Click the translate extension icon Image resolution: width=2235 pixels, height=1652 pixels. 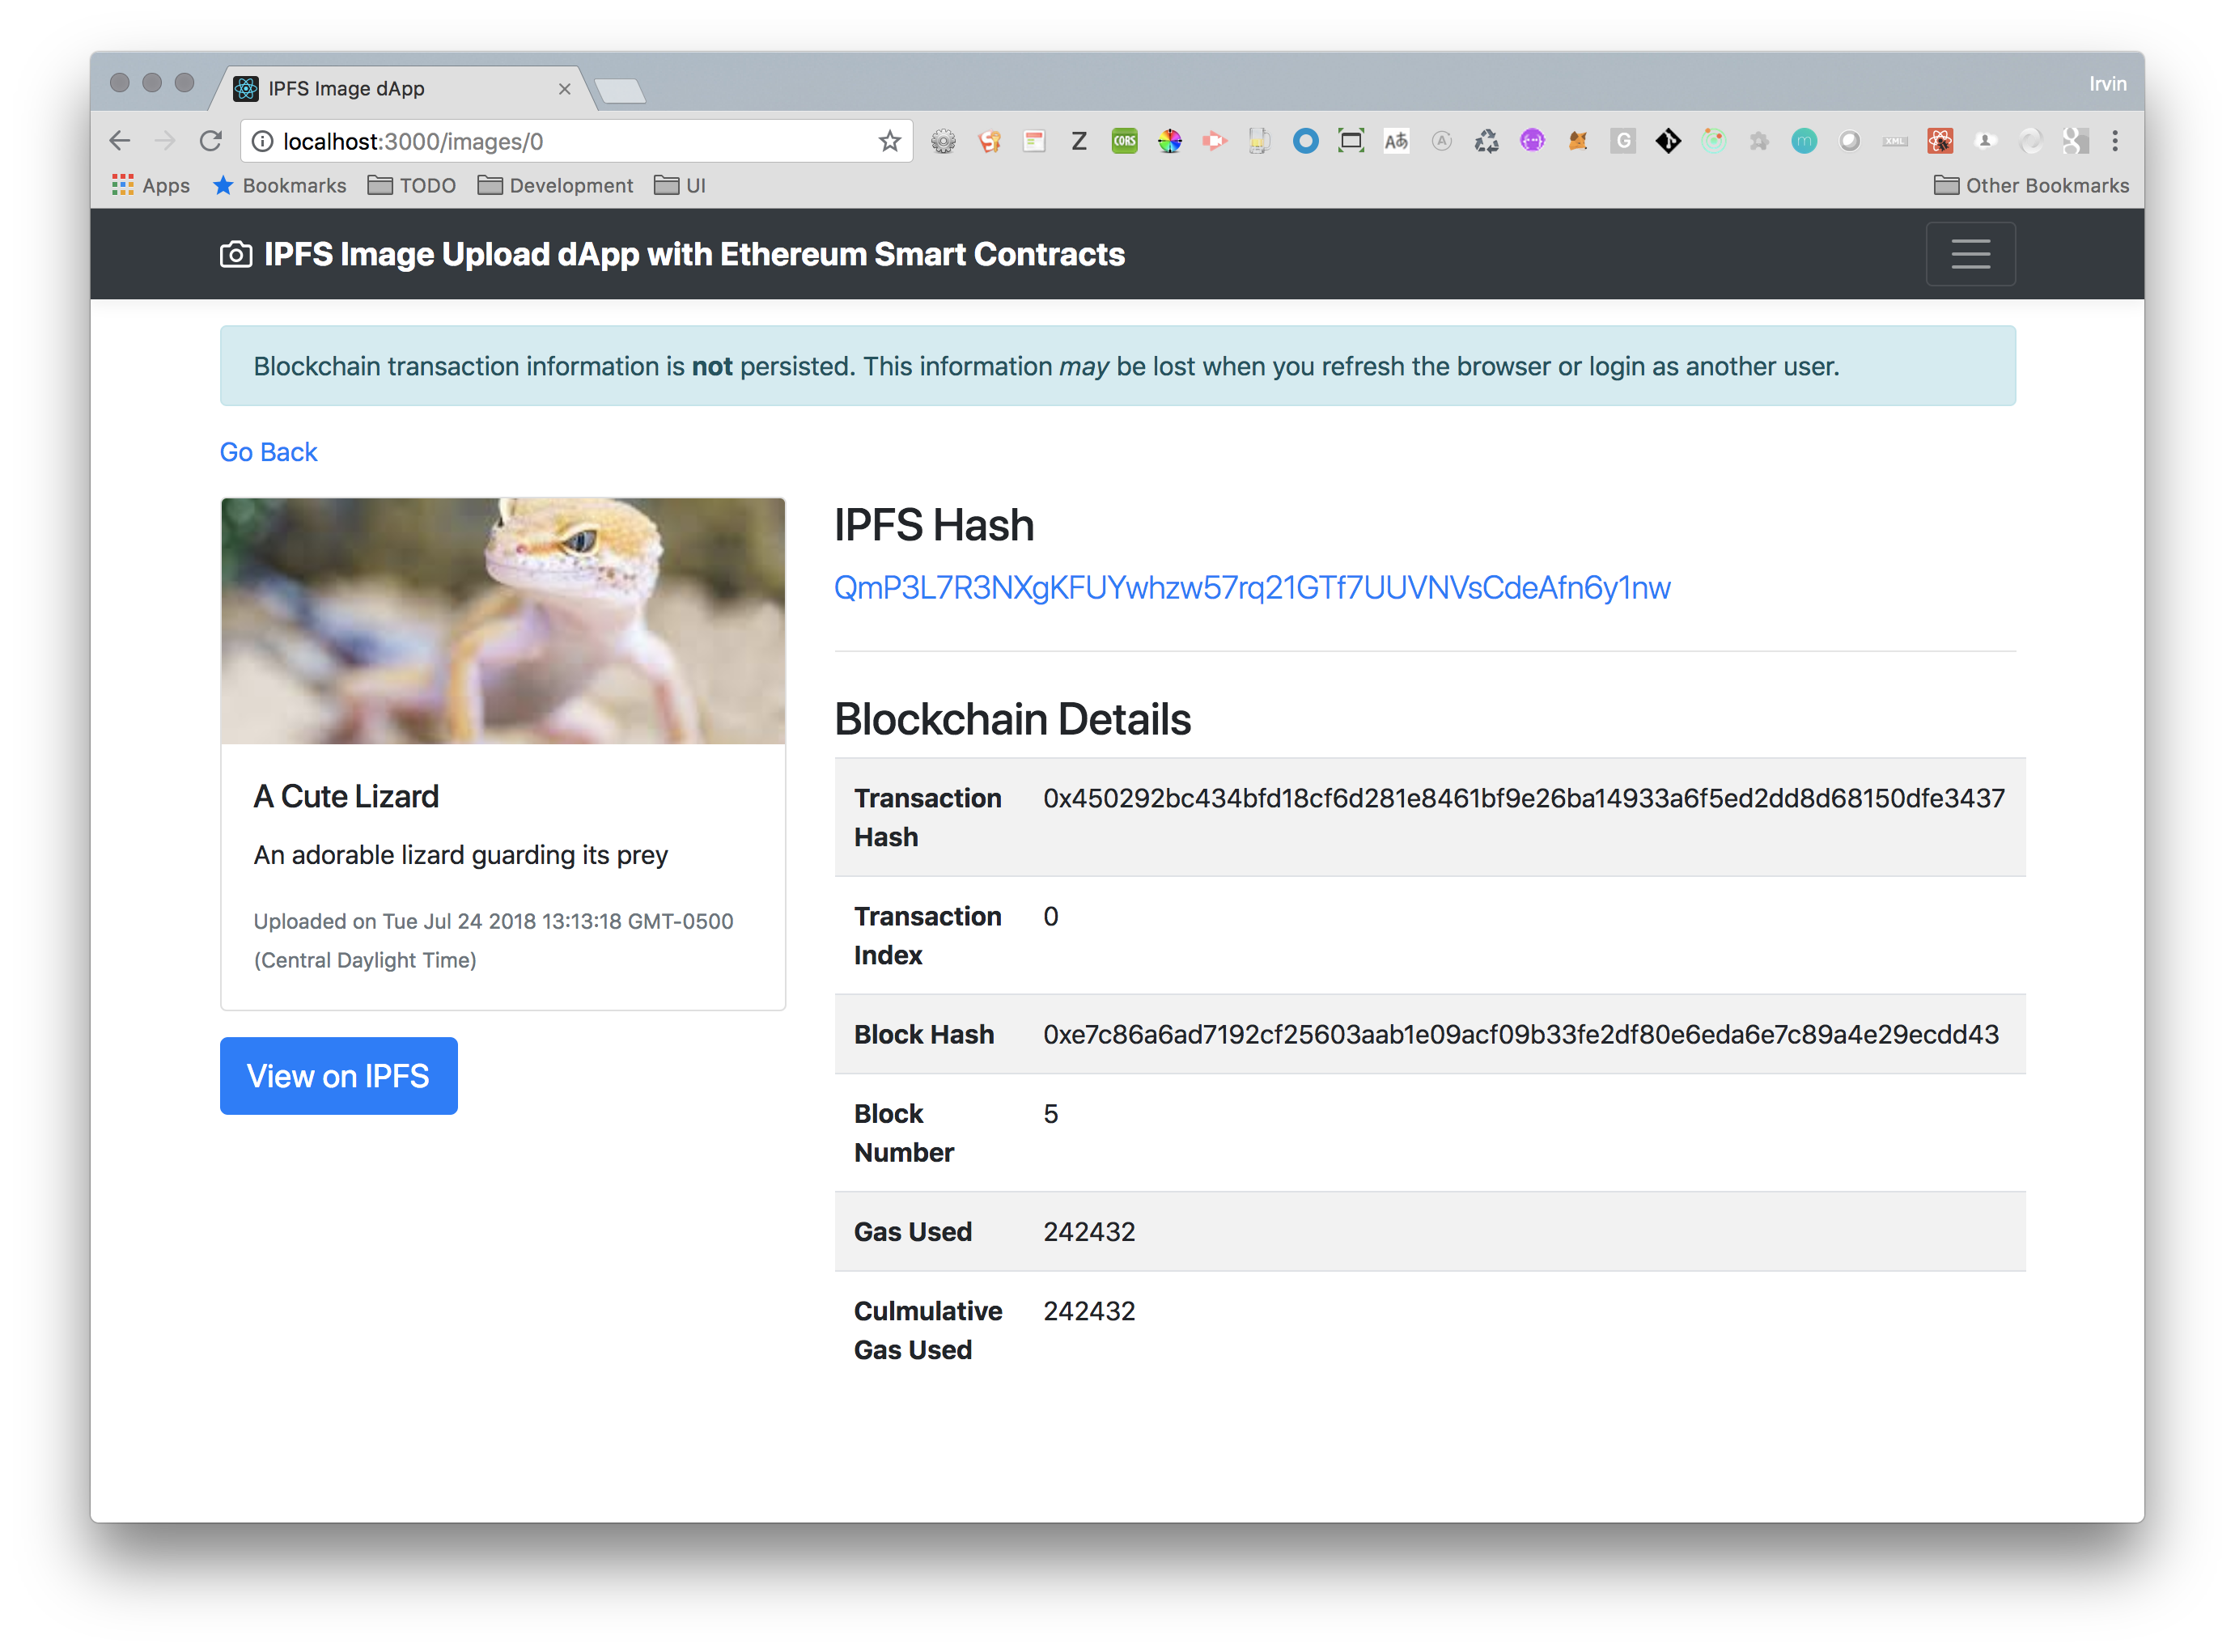1396,141
